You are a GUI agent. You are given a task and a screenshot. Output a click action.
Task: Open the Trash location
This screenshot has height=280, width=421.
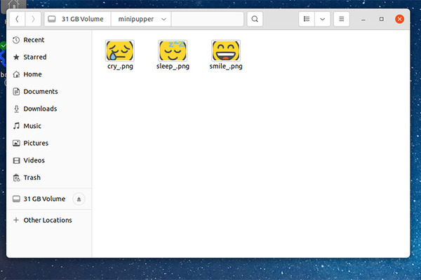[x=32, y=178]
